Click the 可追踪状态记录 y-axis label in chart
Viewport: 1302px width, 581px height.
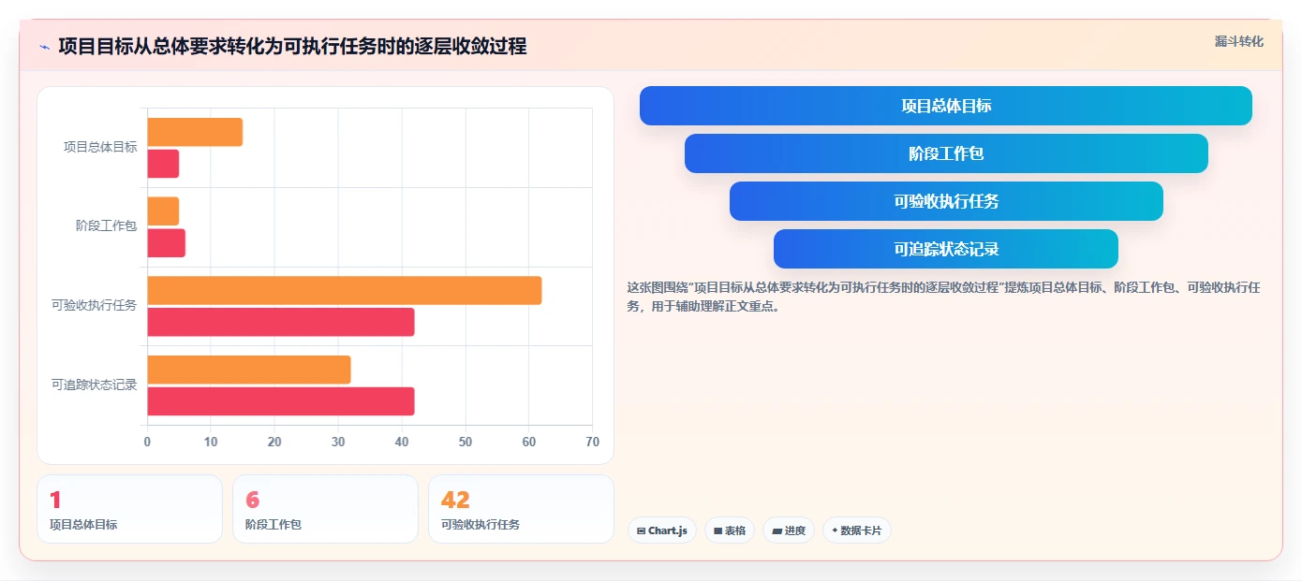94,385
